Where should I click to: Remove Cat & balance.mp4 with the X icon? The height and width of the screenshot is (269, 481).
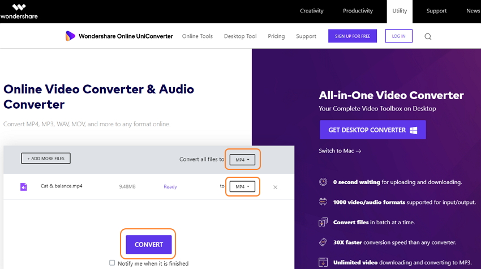275,187
